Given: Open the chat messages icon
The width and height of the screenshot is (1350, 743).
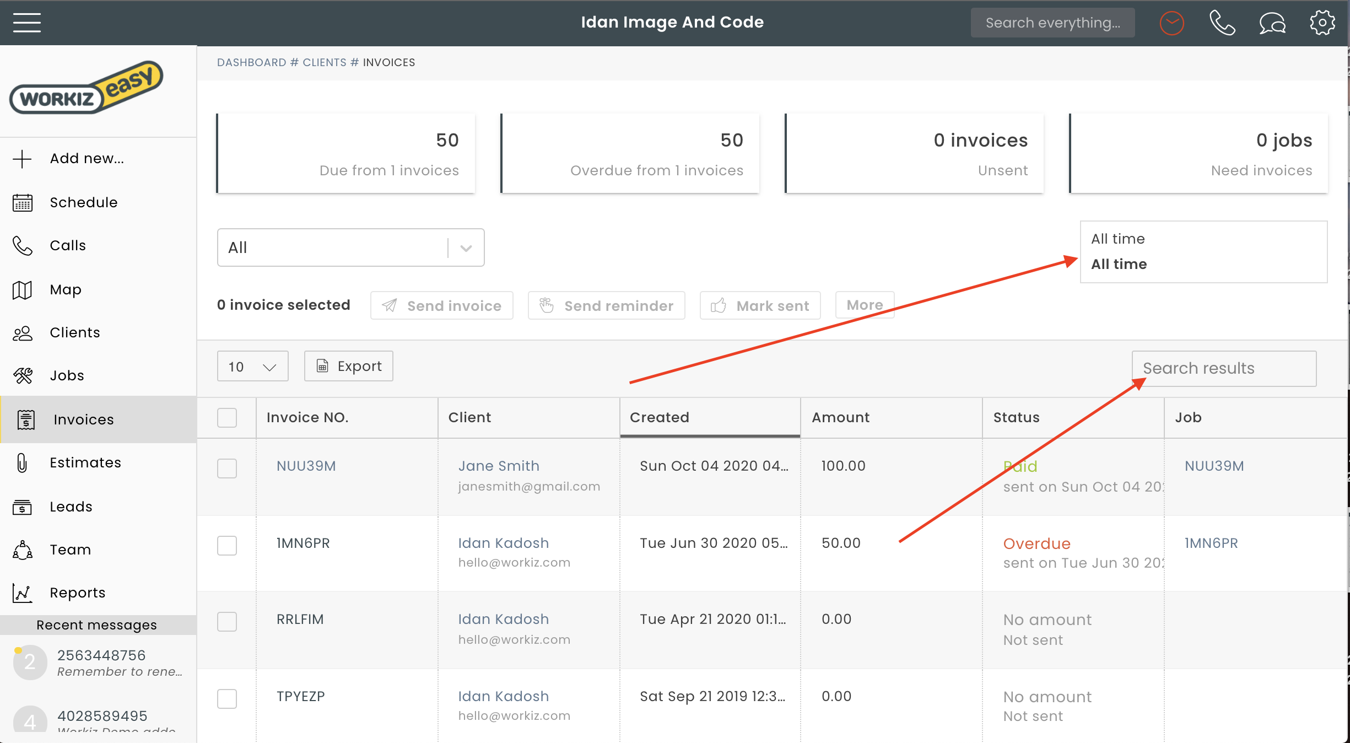Looking at the screenshot, I should (x=1272, y=23).
